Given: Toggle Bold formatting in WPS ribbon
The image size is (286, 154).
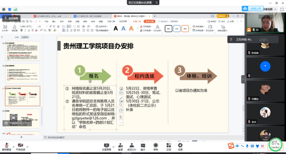Looking at the screenshot, I should 22,30.
